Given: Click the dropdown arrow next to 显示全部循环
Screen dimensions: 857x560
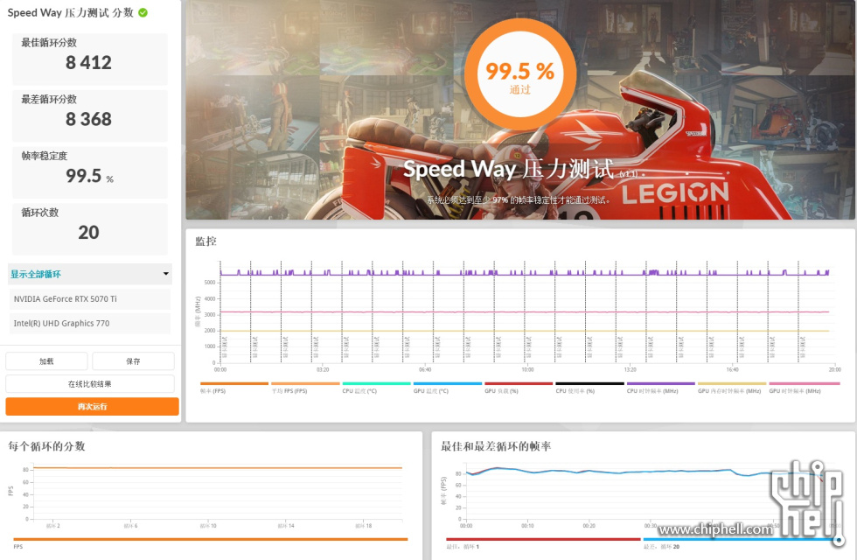Looking at the screenshot, I should click(166, 275).
